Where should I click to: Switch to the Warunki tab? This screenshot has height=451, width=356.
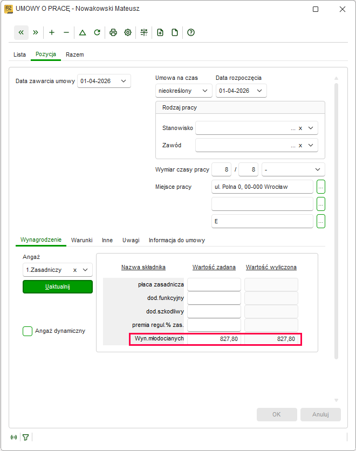(x=81, y=240)
